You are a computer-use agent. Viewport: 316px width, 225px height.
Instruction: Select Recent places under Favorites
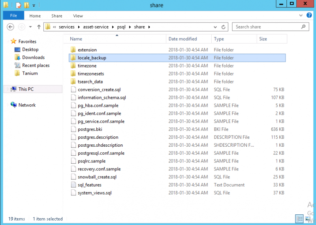[x=36, y=65]
